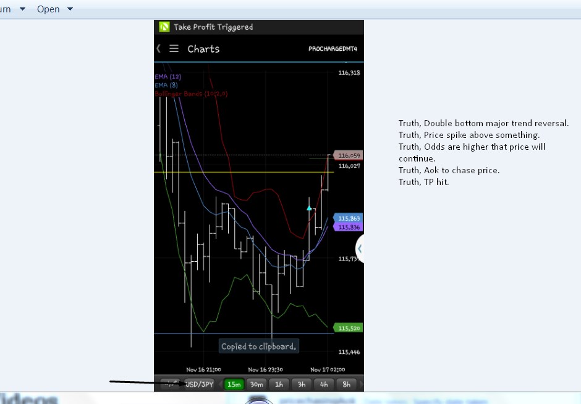Switch to the 1h timeframe
581x404 pixels.
point(279,384)
